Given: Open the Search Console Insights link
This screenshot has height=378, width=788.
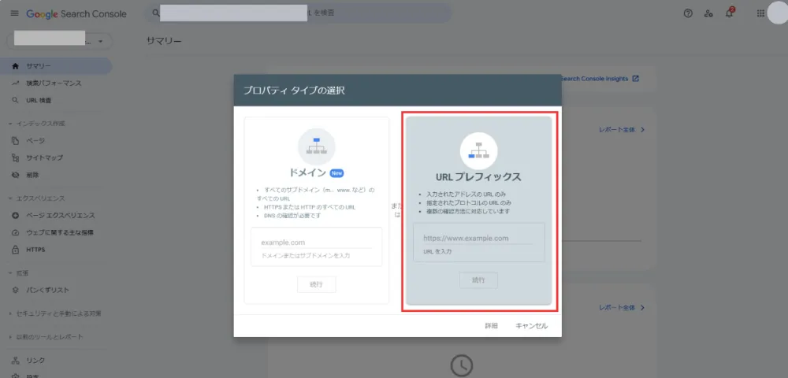Looking at the screenshot, I should pos(600,79).
